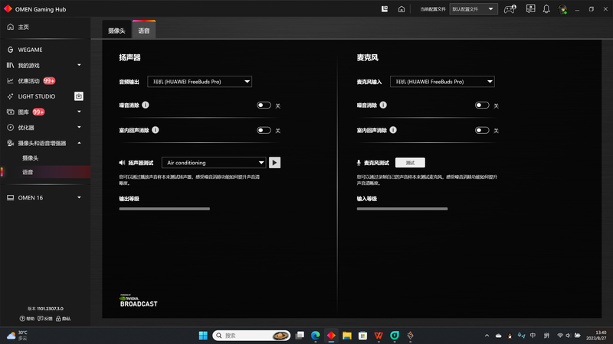Click the gamepad icon in the title bar
This screenshot has height=344, width=613.
point(510,9)
